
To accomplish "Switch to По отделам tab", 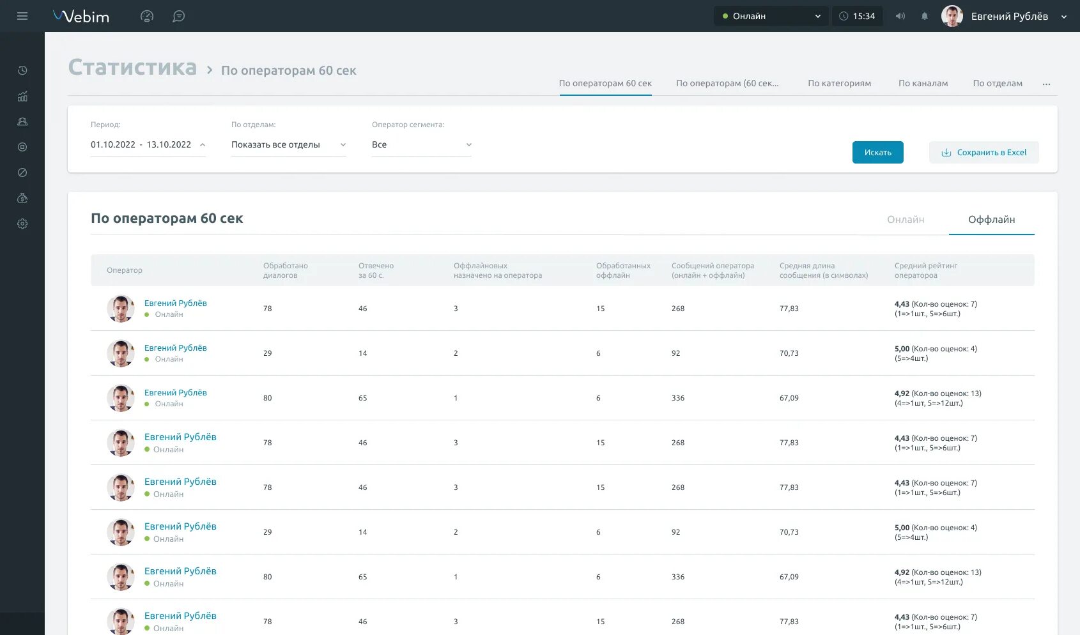I will coord(998,84).
